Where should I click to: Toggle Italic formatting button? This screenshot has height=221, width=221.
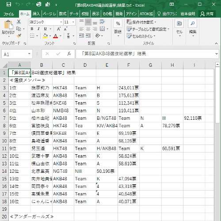pos(38,29)
